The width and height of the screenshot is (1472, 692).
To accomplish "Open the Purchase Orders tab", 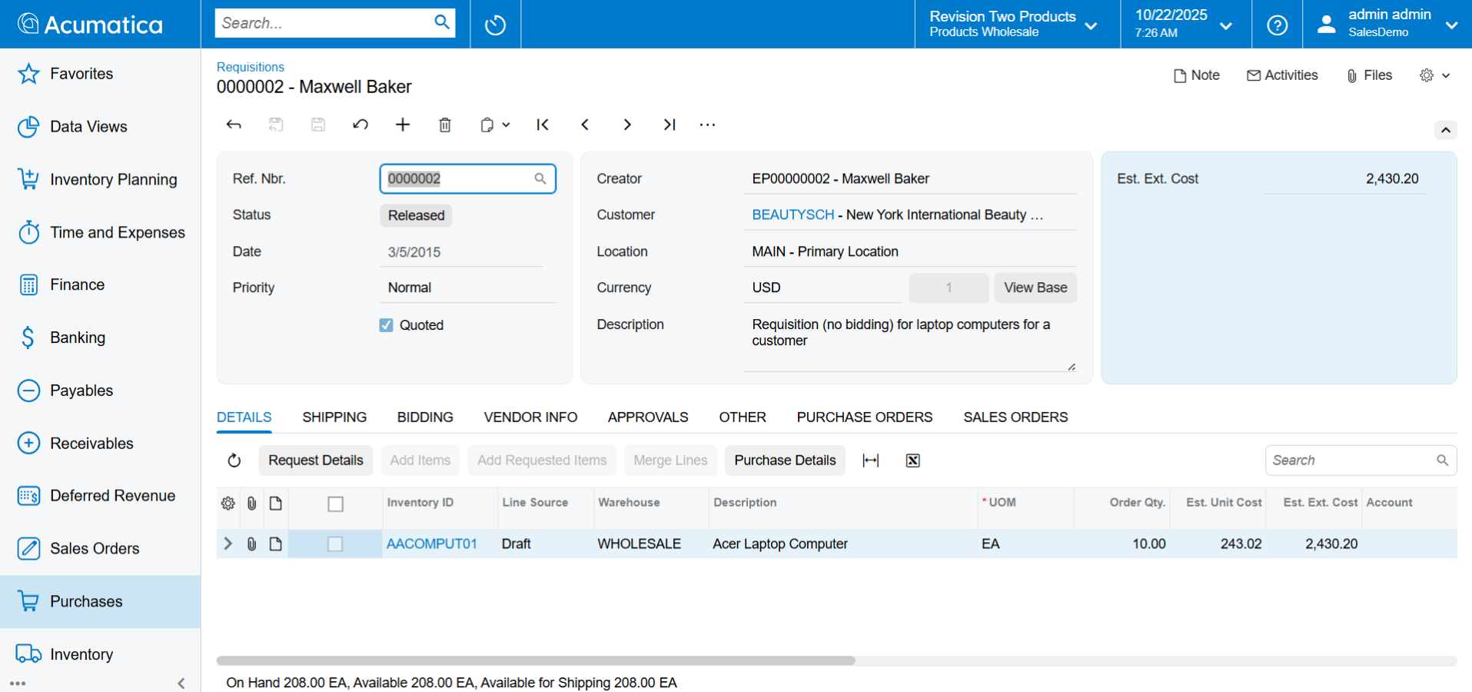I will click(864, 418).
